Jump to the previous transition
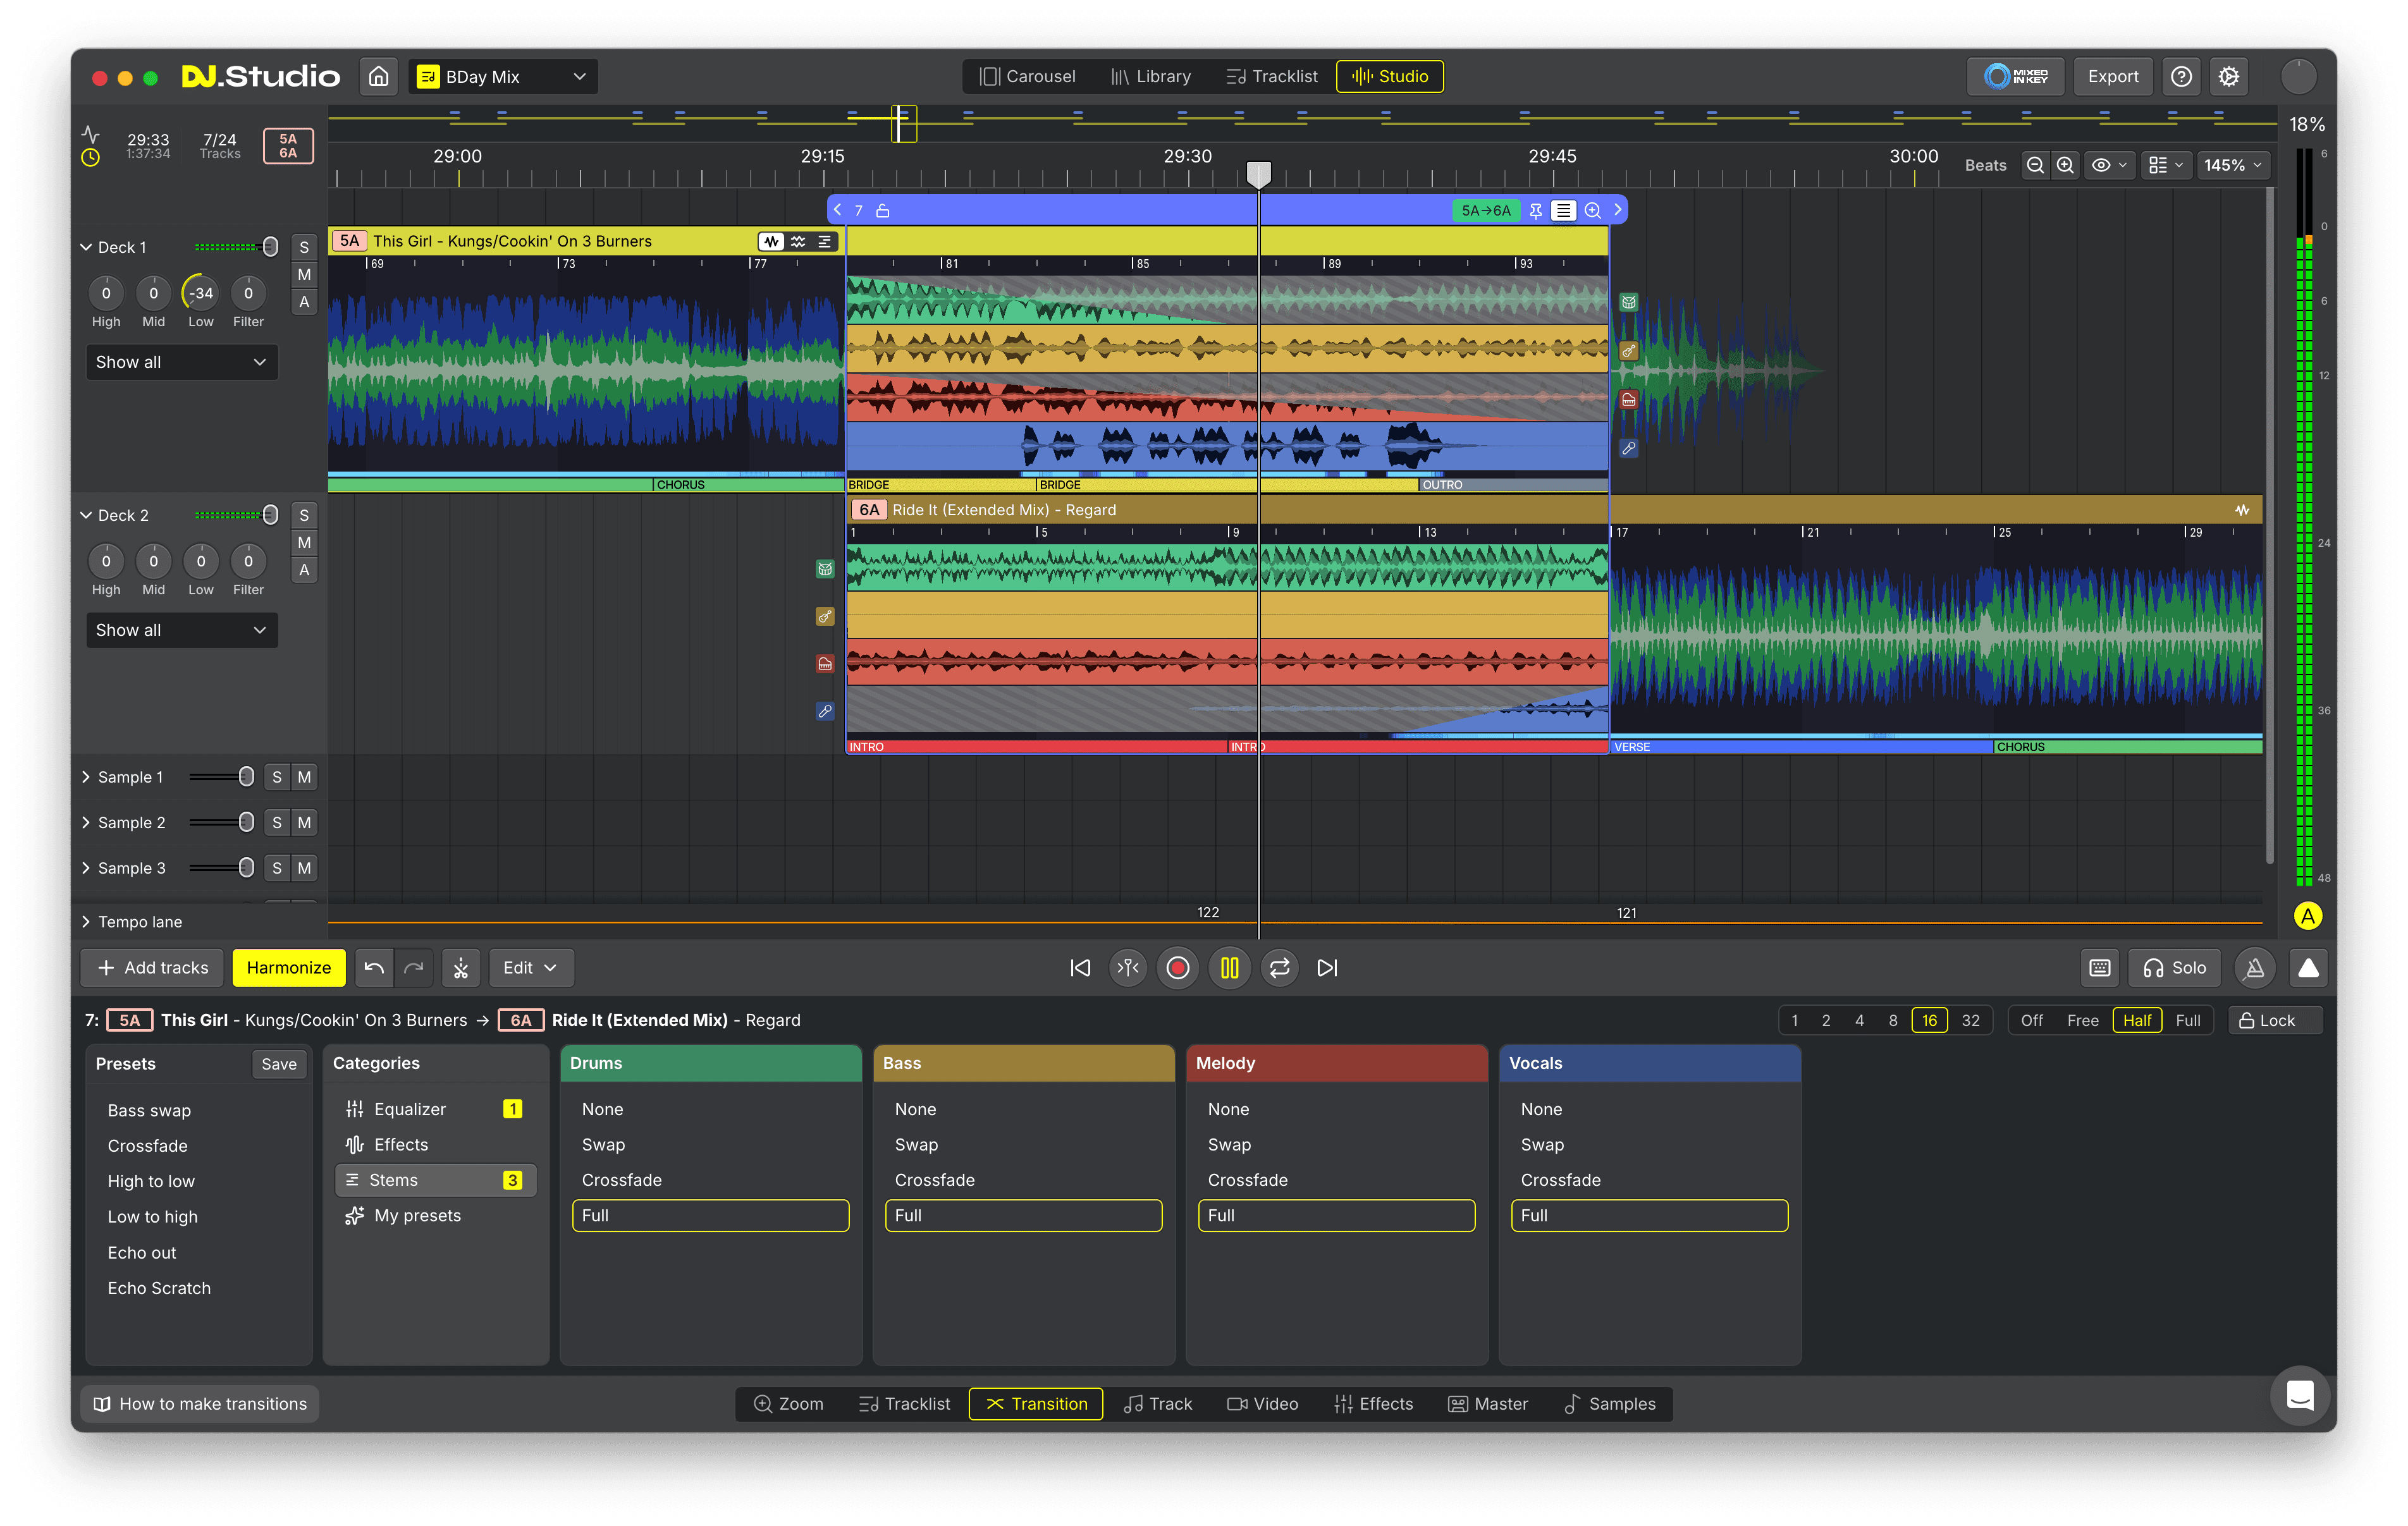 [1080, 968]
